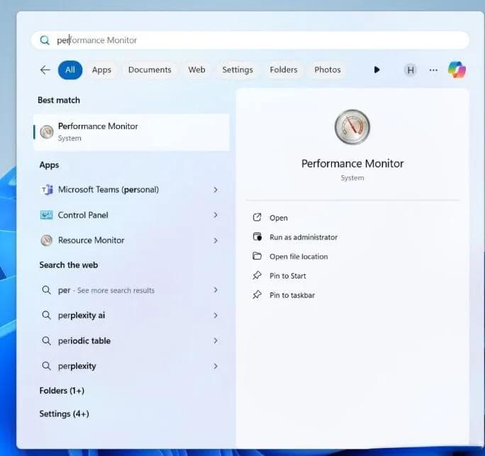Click Run as administrator
Viewport: 485px width, 456px height.
[303, 238]
